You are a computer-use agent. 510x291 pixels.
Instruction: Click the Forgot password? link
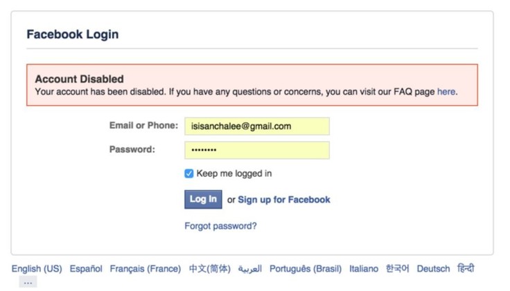[x=220, y=225]
